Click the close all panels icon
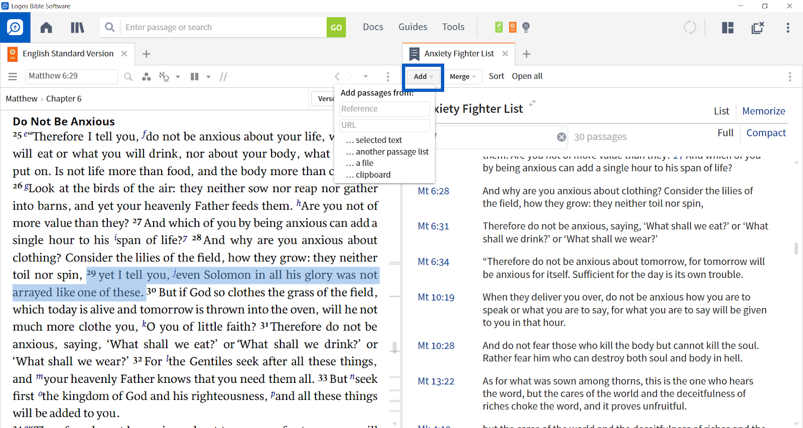This screenshot has height=428, width=803. click(x=758, y=28)
